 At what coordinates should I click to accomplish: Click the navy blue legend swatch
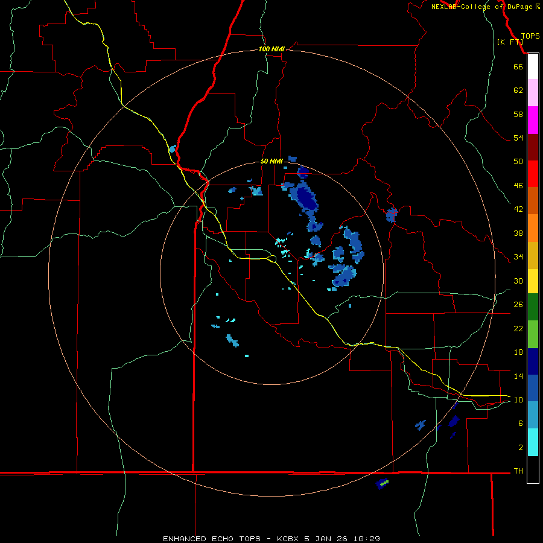533,361
